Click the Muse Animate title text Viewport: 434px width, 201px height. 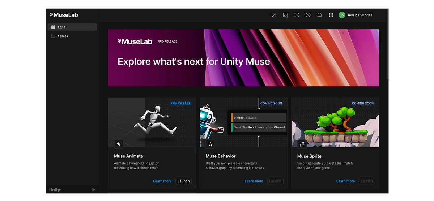point(128,156)
